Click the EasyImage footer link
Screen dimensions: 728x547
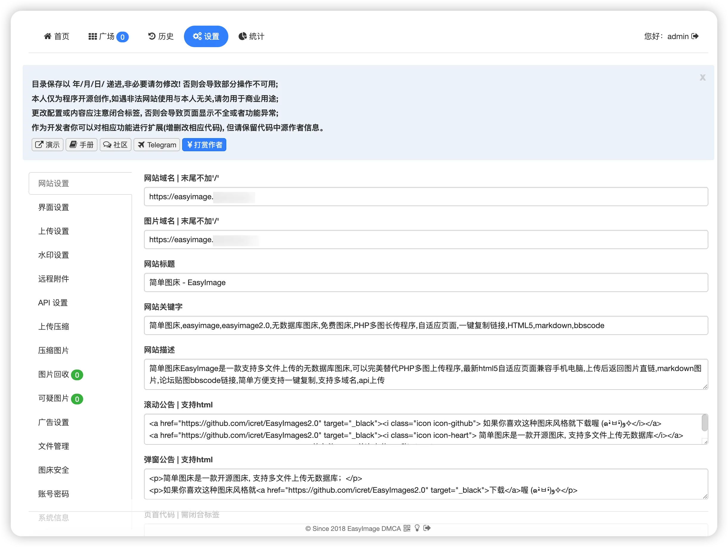pyautogui.click(x=363, y=529)
